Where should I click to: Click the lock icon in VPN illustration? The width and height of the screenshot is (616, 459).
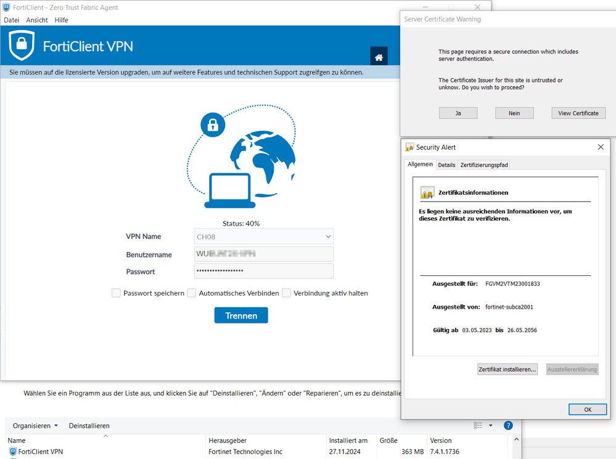213,125
